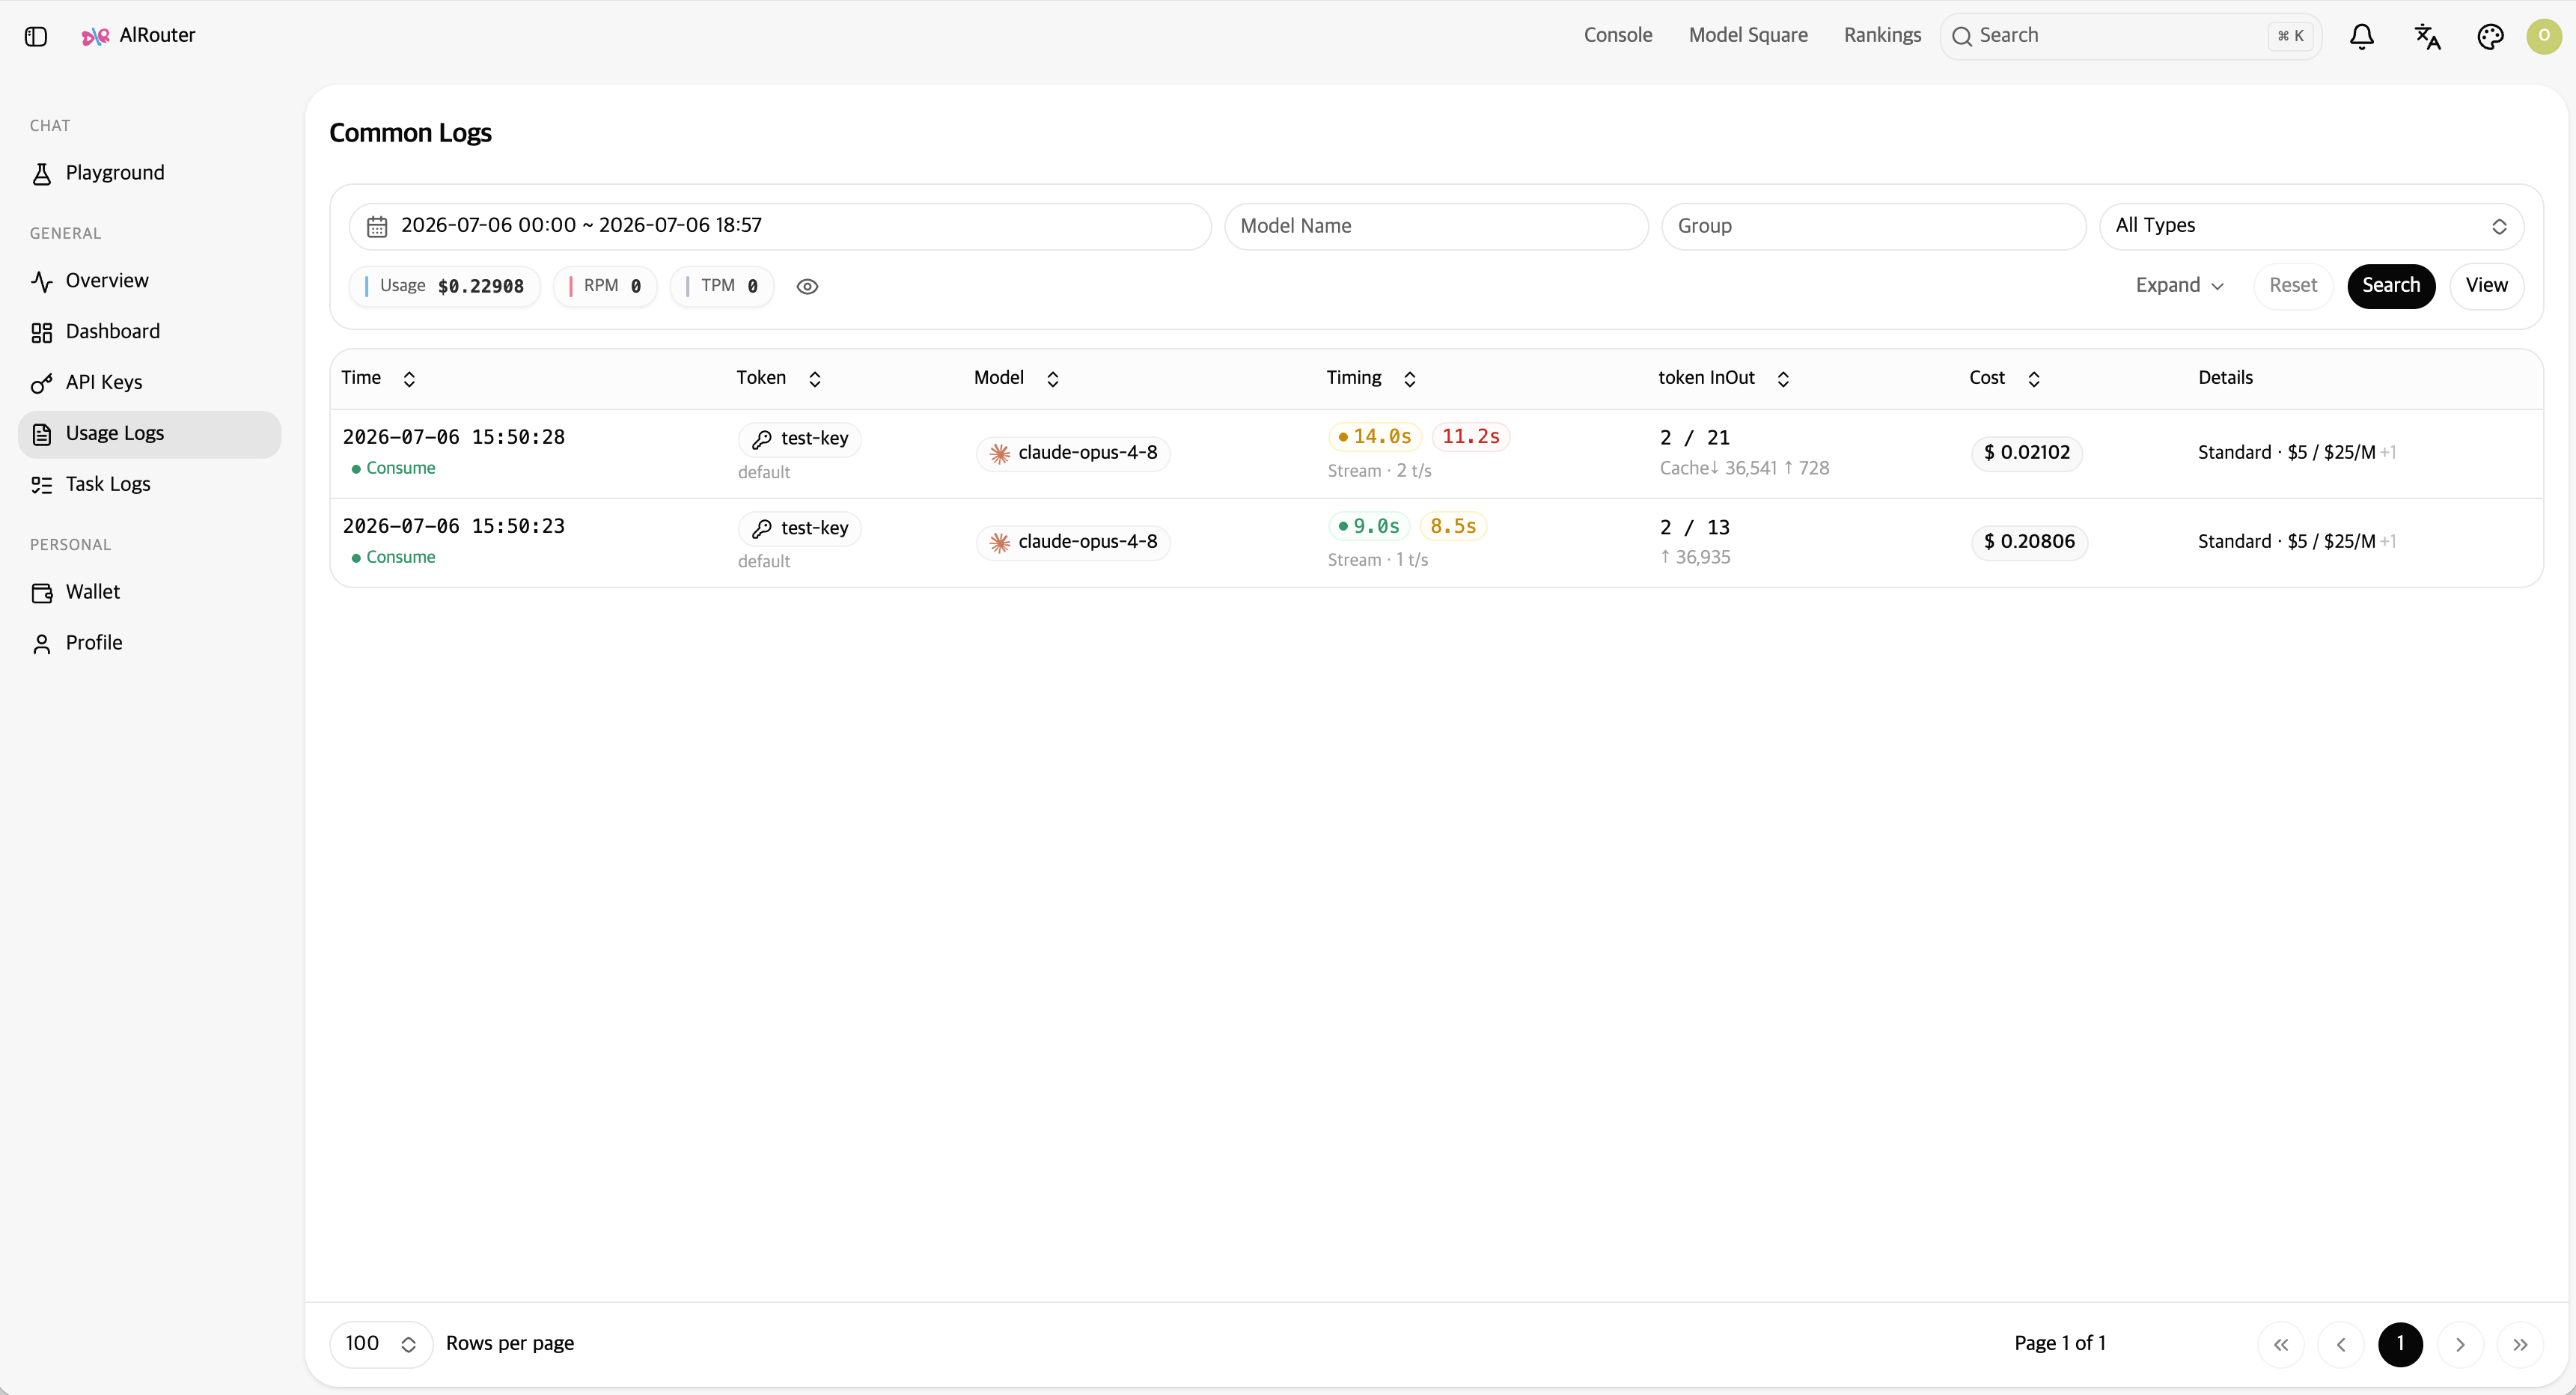Image resolution: width=2576 pixels, height=1395 pixels.
Task: Focus the top Search box
Action: click(x=2130, y=36)
